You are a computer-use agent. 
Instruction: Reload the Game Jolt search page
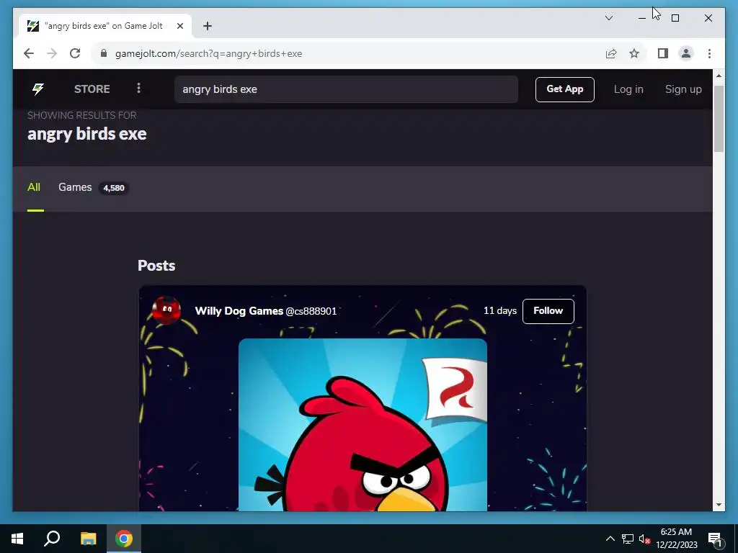[75, 53]
